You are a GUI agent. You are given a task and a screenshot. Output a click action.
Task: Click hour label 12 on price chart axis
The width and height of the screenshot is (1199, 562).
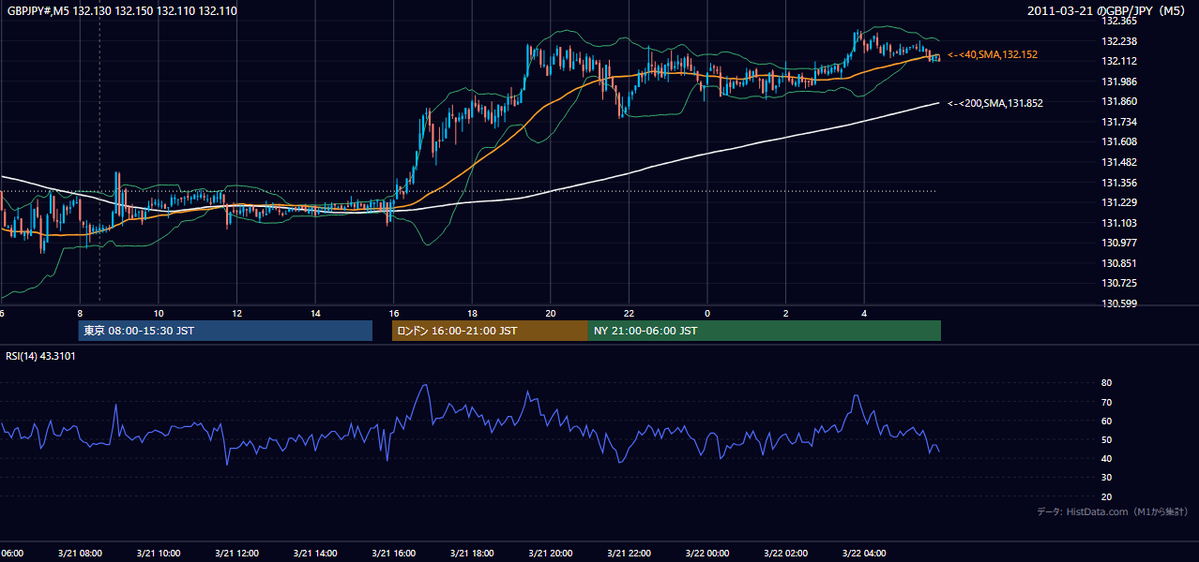237,313
